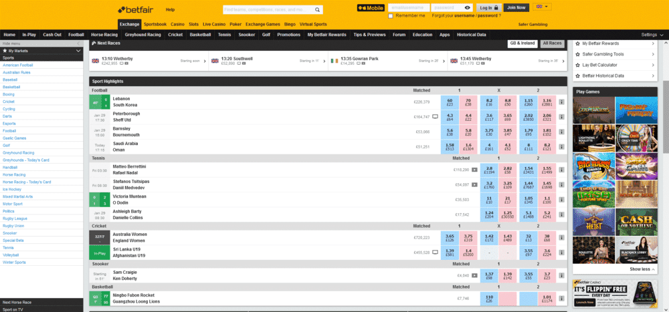The height and width of the screenshot is (312, 669).
Task: Collapse games with Show less
Action: coord(642,269)
